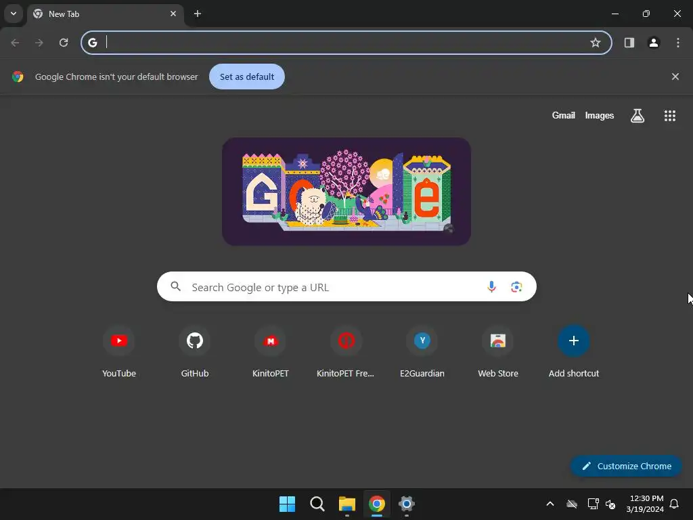Click Add shortcut button
693x520 pixels.
click(574, 352)
